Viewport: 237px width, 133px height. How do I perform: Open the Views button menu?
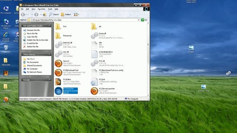[x=76, y=14]
